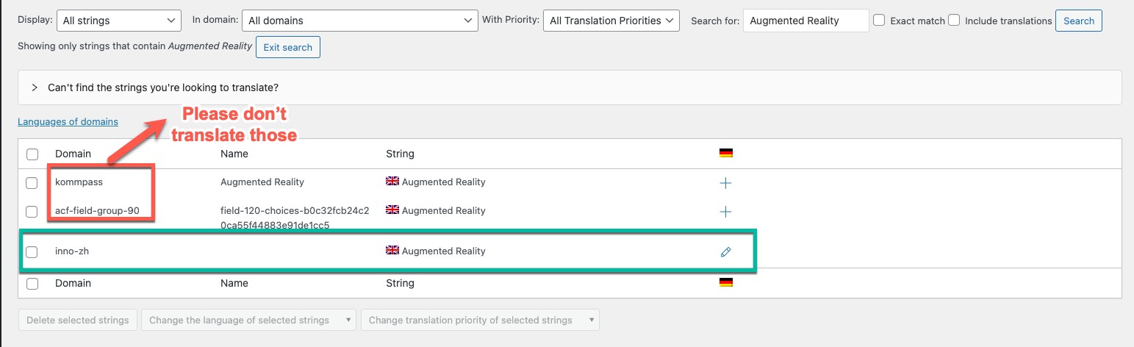Check the inno-zh row checkbox
The height and width of the screenshot is (347, 1134).
pyautogui.click(x=32, y=252)
